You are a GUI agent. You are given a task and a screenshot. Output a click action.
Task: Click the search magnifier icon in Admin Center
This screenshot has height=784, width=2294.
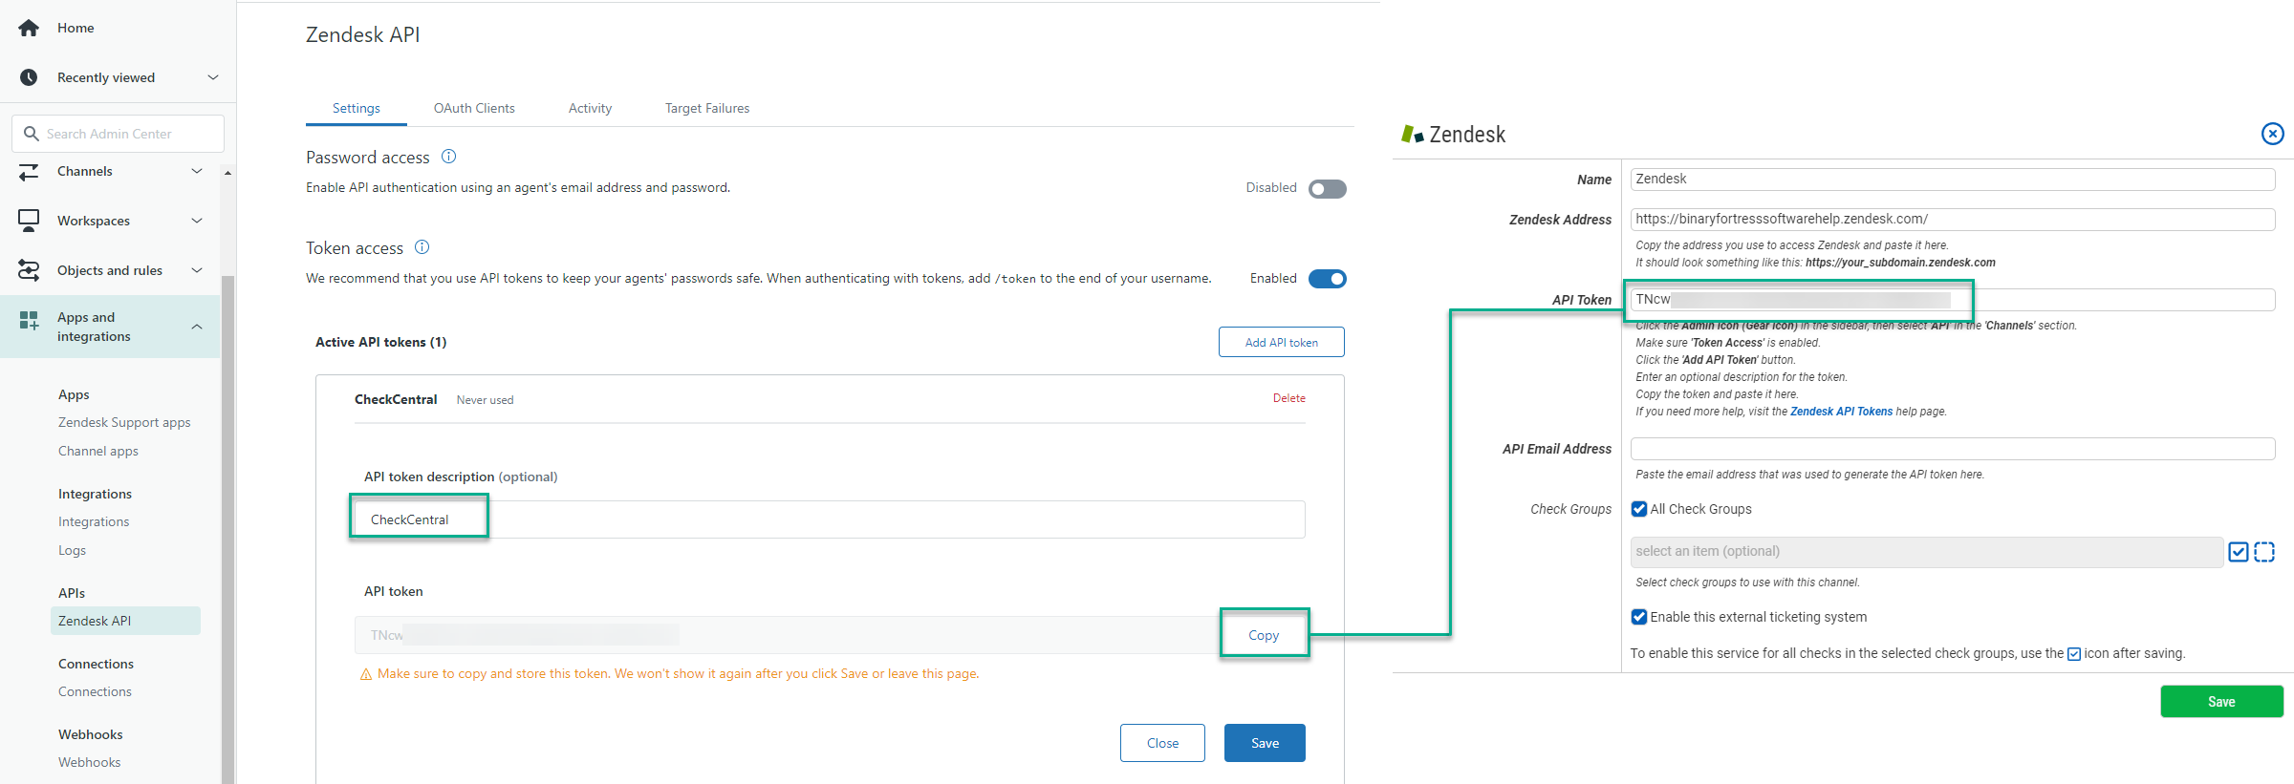pyautogui.click(x=32, y=134)
